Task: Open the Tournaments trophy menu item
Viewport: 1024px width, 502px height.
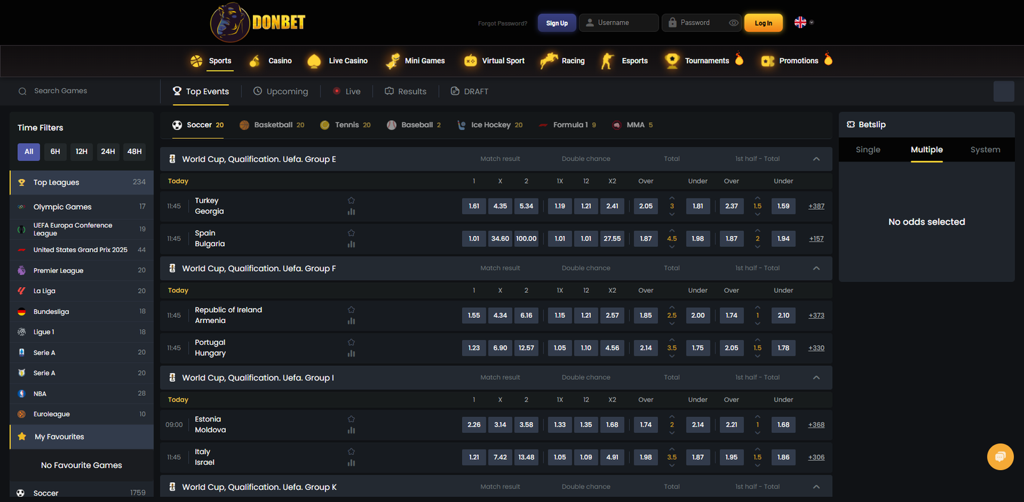Action: 704,61
